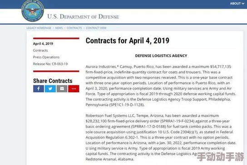Click the Aurora Industries contract paragraph
Image resolution: width=247 pixels, height=165 pixels.
coord(161,85)
